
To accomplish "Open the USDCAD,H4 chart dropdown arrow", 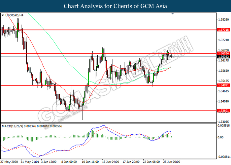I will pos(3,15).
